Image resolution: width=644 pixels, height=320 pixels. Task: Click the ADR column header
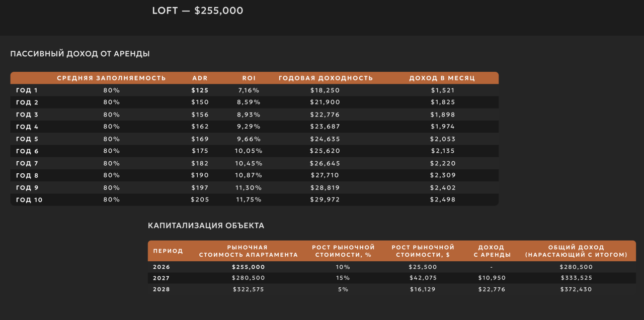point(200,78)
